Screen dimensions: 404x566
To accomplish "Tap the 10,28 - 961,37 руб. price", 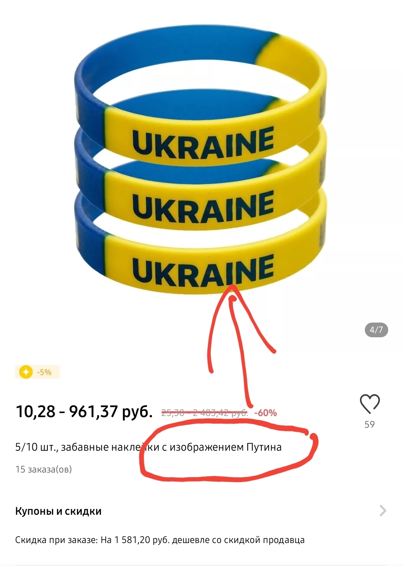I will tap(84, 411).
